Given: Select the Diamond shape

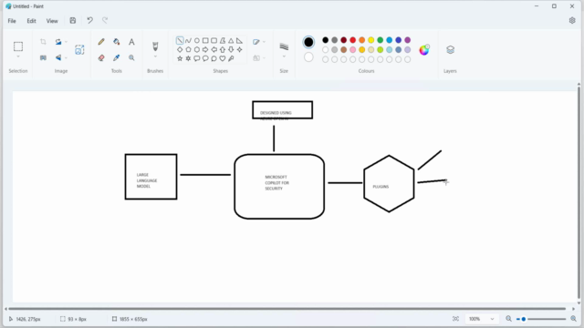Looking at the screenshot, I should click(180, 49).
